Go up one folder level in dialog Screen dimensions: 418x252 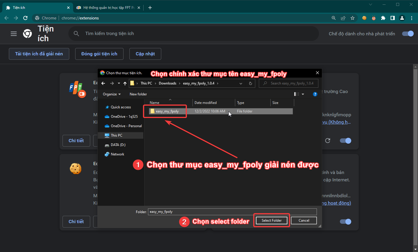(x=125, y=83)
